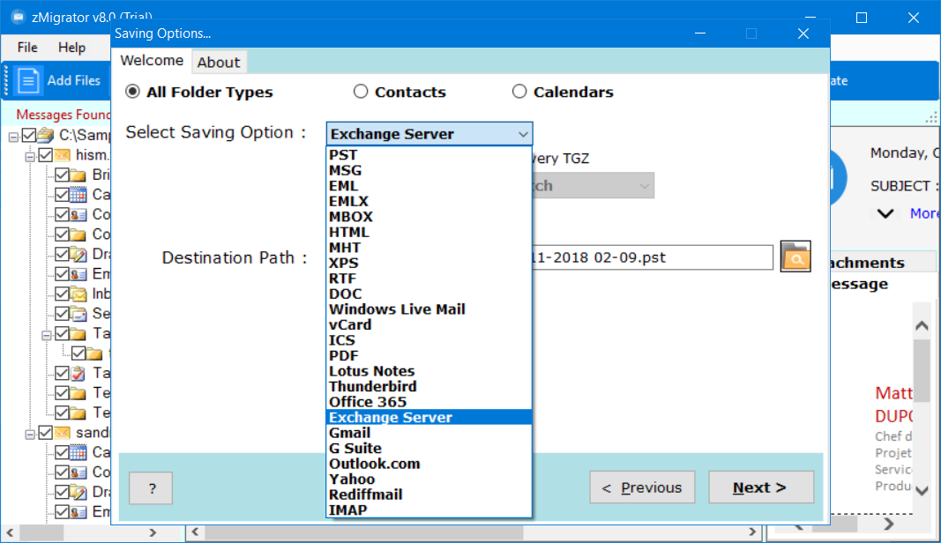
Task: Open the File menu
Action: pyautogui.click(x=27, y=48)
